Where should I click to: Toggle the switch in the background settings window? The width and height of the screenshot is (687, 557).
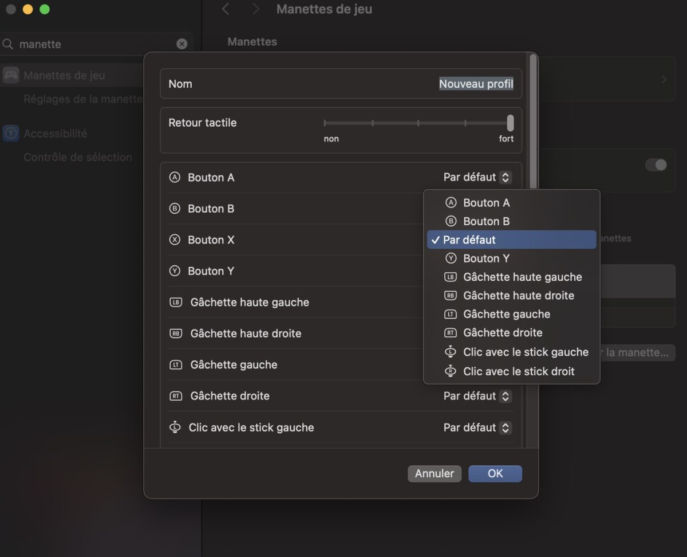pos(656,165)
